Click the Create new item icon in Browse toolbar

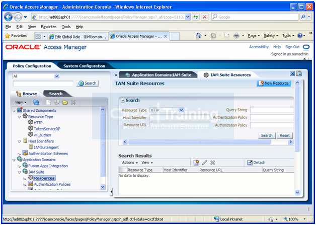click(x=48, y=102)
